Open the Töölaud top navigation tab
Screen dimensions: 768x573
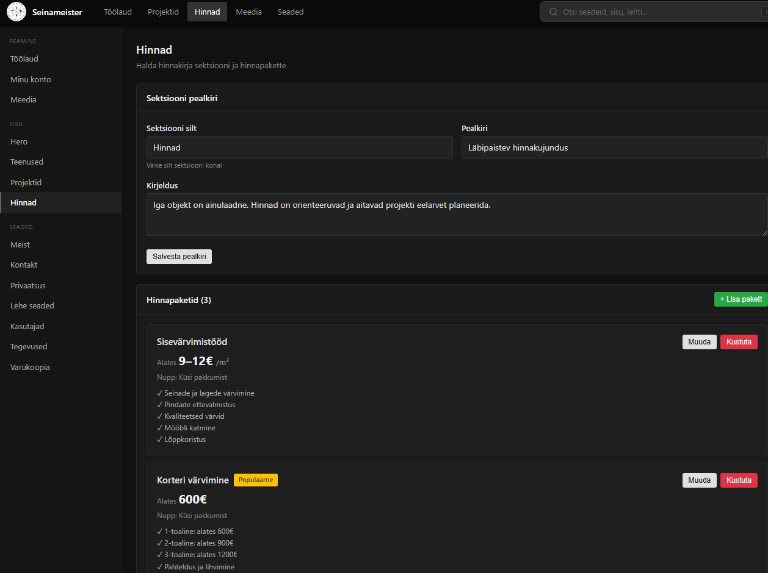117,12
